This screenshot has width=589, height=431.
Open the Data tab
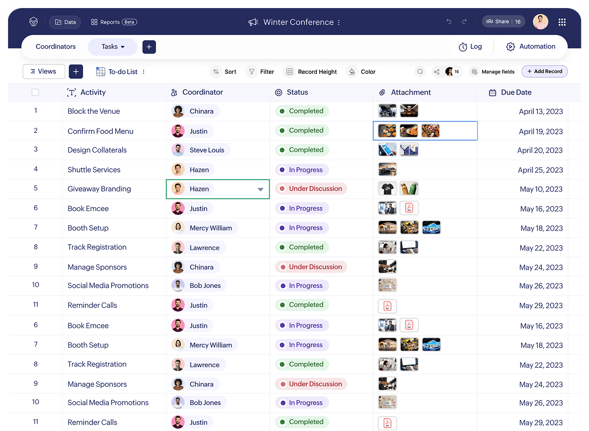[65, 22]
